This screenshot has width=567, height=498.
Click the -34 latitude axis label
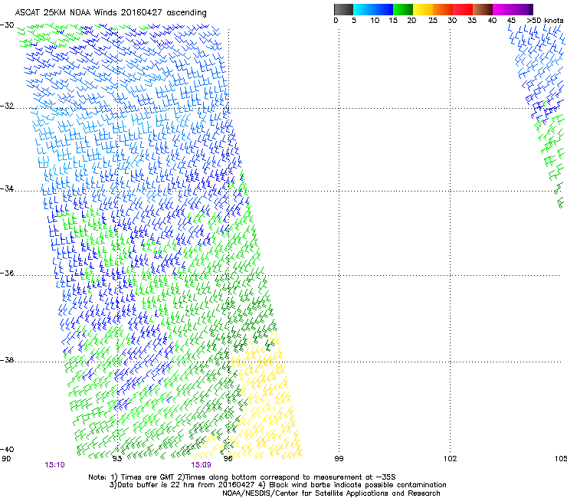click(7, 188)
